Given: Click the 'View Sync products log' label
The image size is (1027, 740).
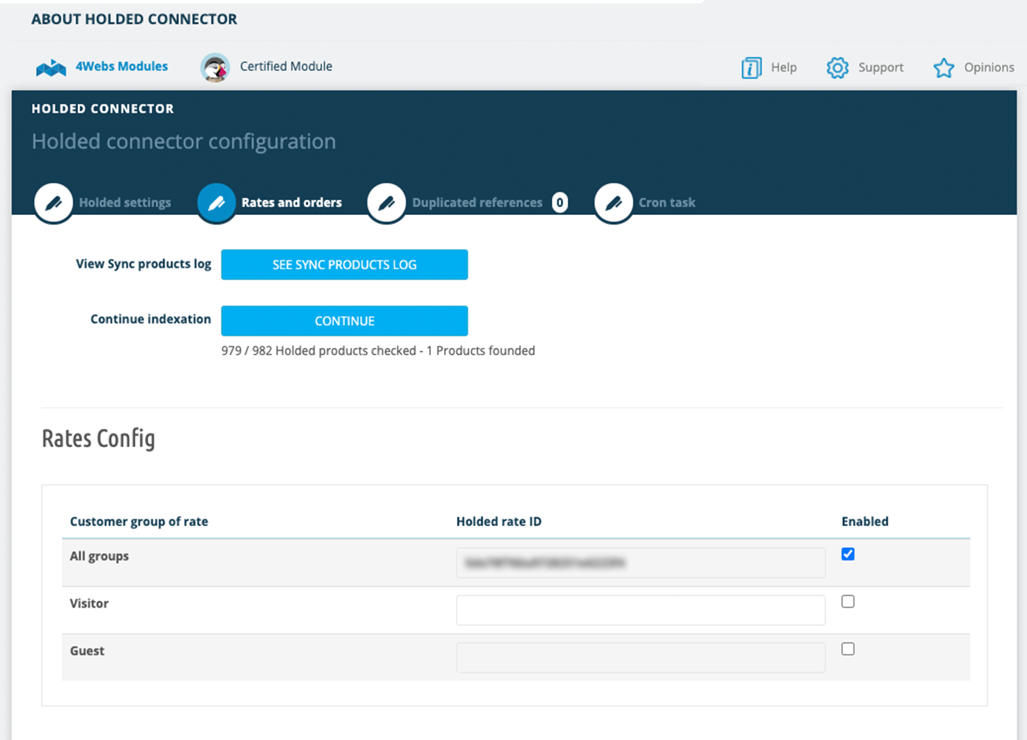Looking at the screenshot, I should click(143, 264).
